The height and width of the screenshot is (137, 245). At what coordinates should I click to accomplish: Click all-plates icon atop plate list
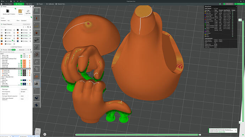[37, 10]
